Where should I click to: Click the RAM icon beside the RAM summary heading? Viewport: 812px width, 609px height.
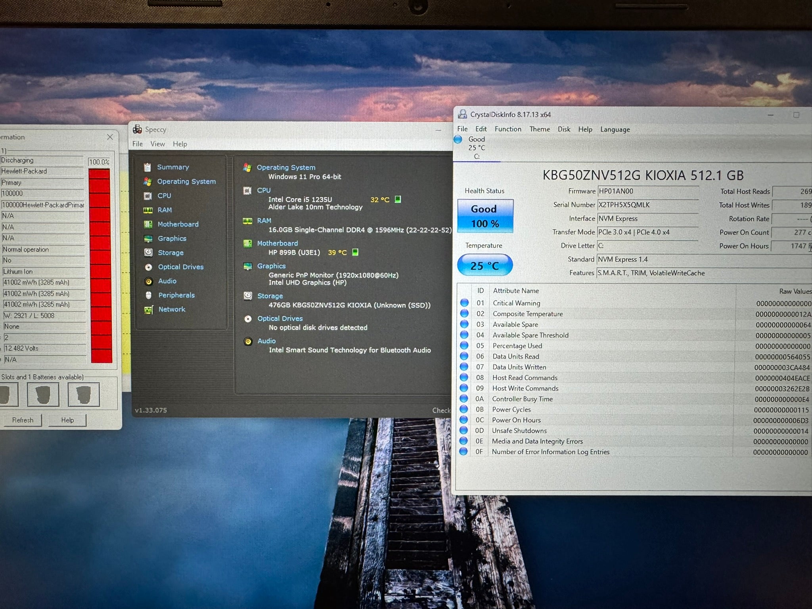tap(247, 221)
